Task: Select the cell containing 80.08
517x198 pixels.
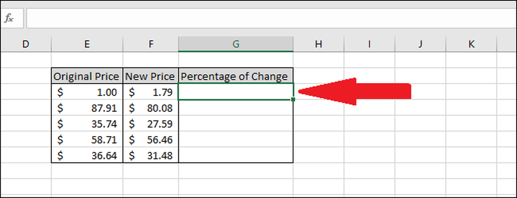Action: [x=150, y=108]
